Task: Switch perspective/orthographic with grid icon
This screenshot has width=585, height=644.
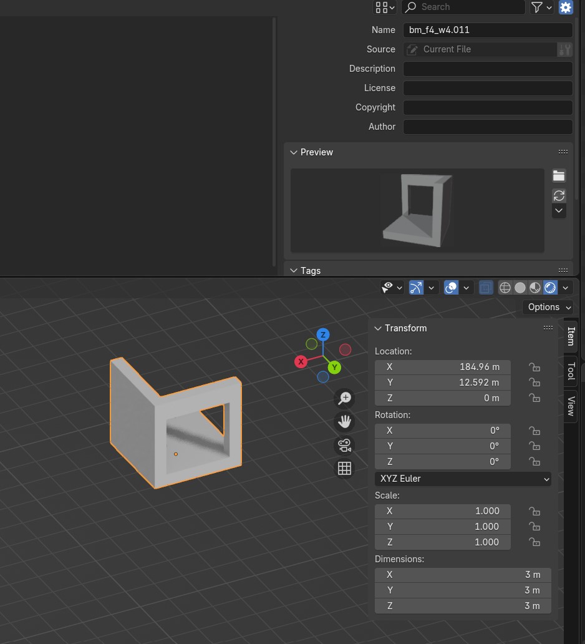Action: click(344, 468)
